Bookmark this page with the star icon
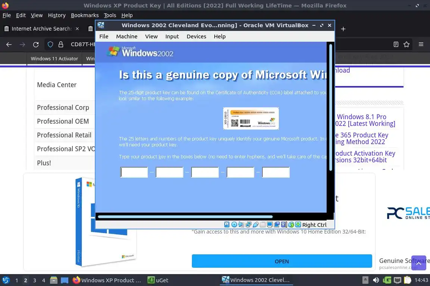 pyautogui.click(x=406, y=44)
